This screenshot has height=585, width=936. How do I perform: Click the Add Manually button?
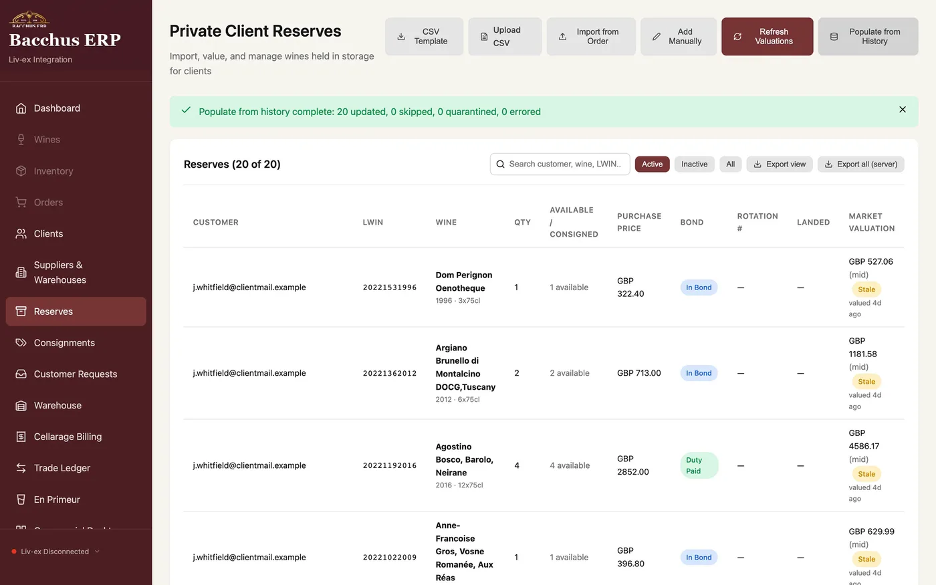click(679, 37)
